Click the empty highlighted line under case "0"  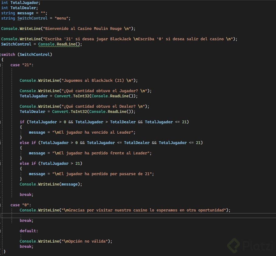click(x=138, y=215)
